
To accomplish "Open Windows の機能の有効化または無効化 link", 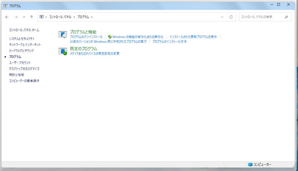I will click(138, 37).
